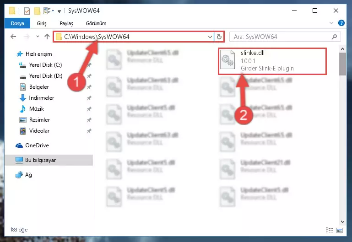Switch to large icons view in the status bar

340,230
